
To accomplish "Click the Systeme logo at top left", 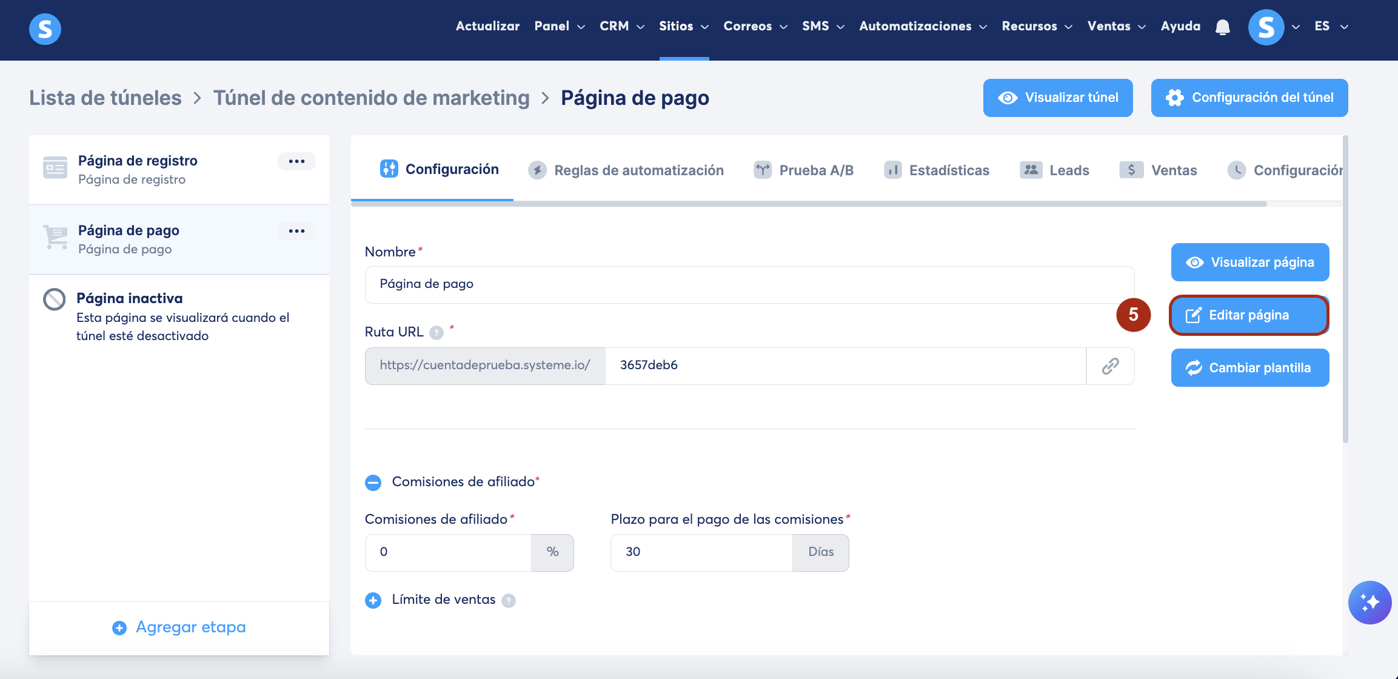I will tap(45, 28).
